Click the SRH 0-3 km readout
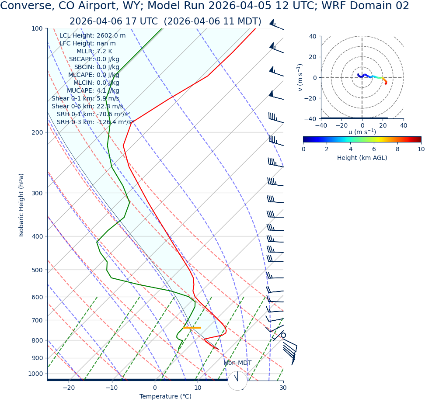 tap(95, 122)
